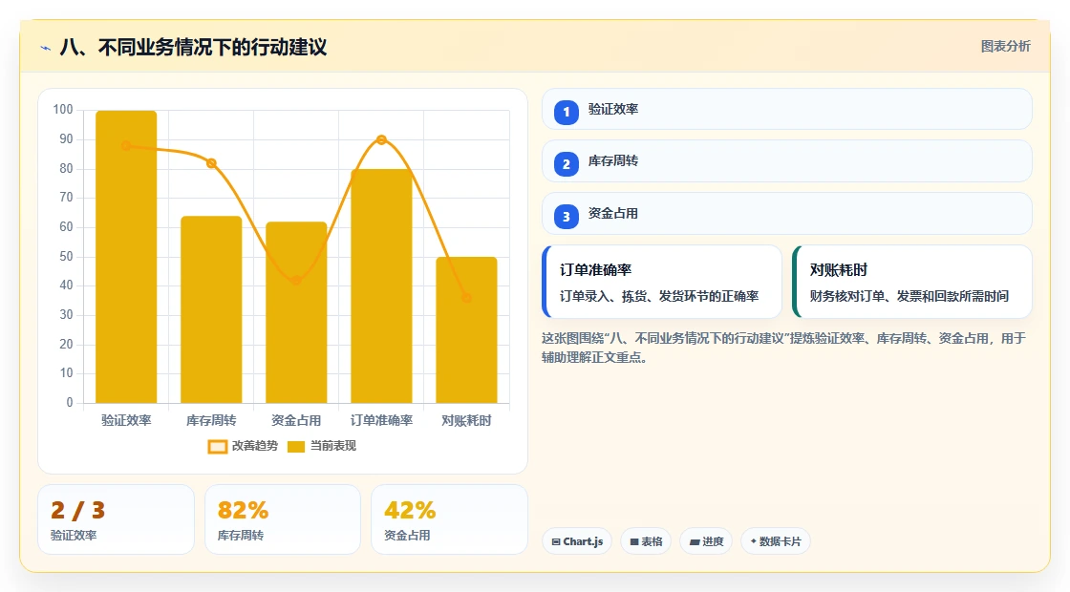Click the Chart.js tag
This screenshot has height=592, width=1070.
577,541
